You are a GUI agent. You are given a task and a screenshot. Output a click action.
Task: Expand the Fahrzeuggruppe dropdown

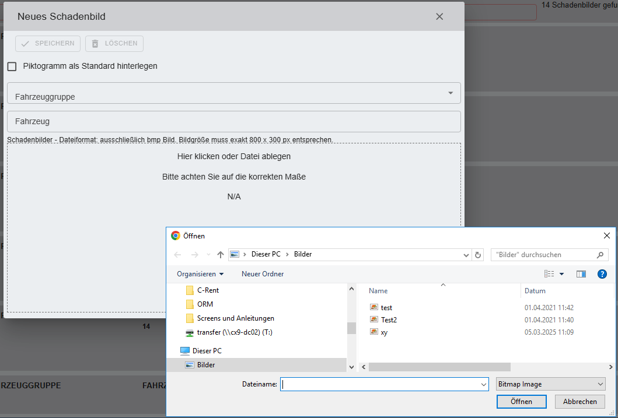[x=450, y=93]
